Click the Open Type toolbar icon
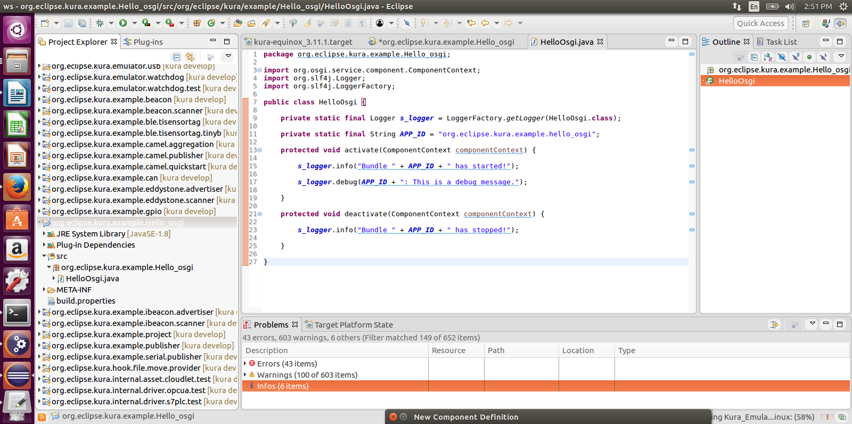 pos(238,23)
